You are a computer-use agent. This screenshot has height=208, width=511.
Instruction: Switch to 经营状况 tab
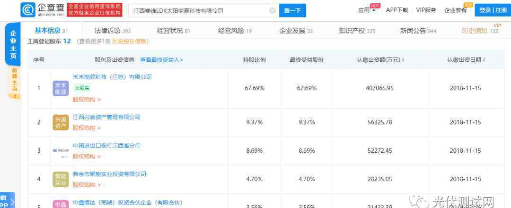(x=173, y=31)
